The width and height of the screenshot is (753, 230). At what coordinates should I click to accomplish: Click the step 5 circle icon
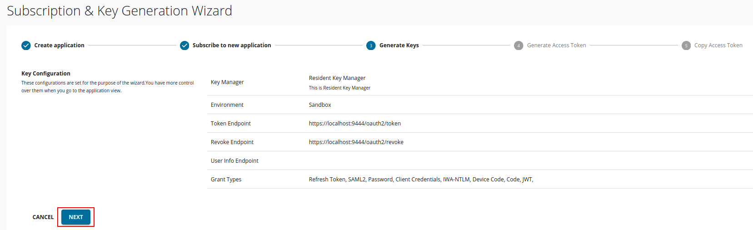click(686, 45)
